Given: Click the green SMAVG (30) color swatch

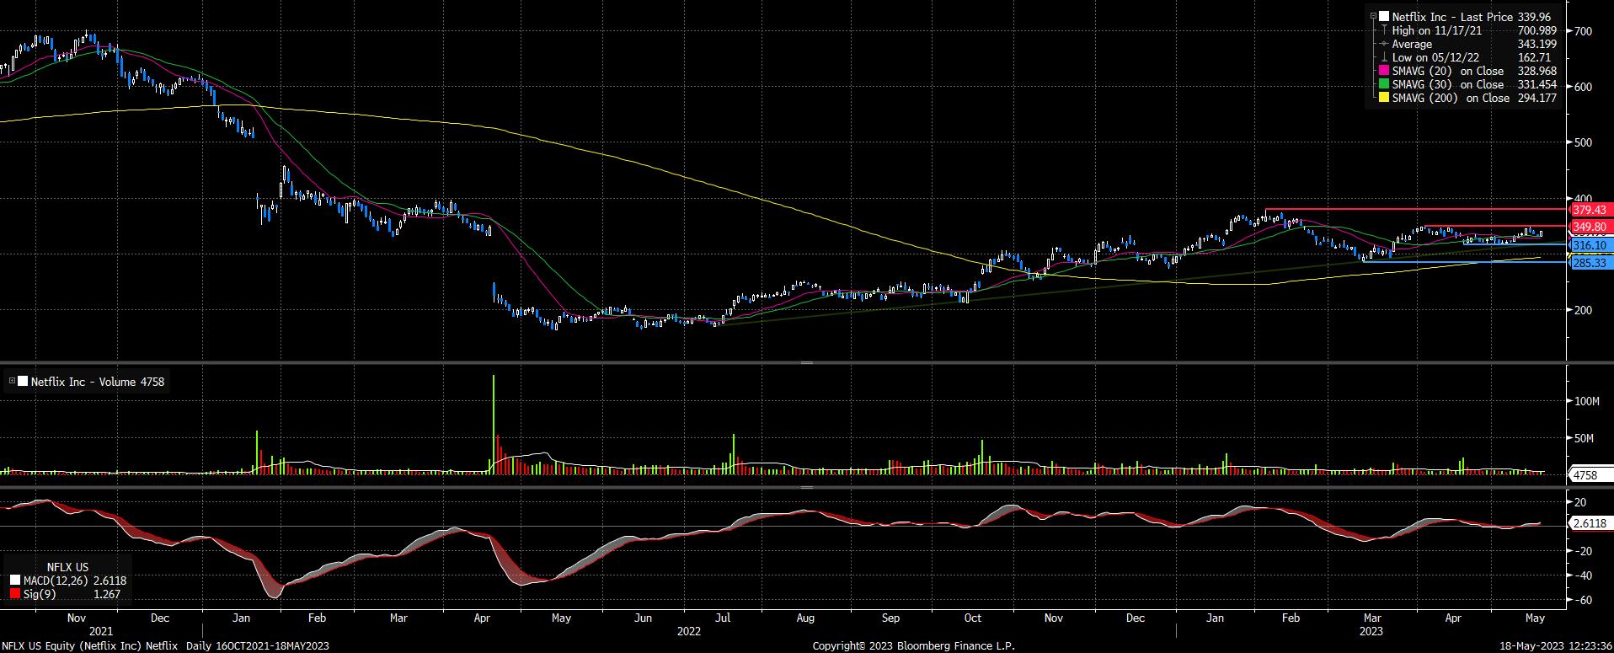Looking at the screenshot, I should pos(1385,84).
